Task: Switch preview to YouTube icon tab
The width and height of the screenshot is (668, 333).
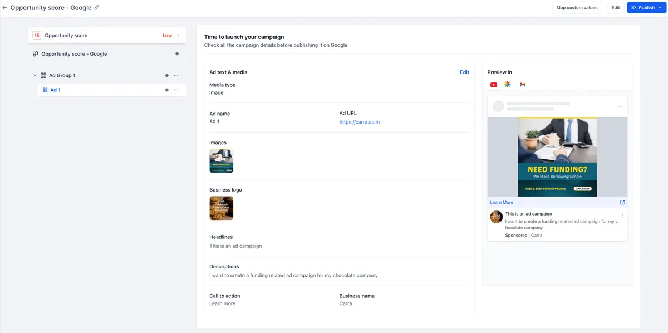Action: coord(494,85)
